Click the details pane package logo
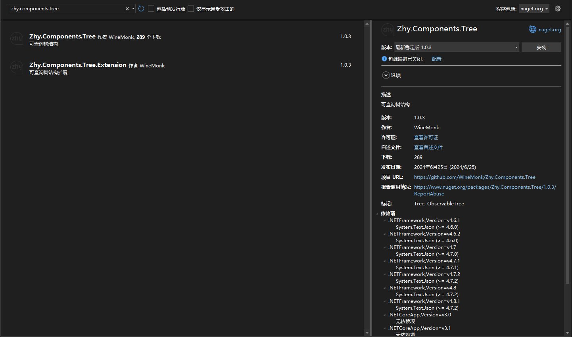 click(388, 30)
